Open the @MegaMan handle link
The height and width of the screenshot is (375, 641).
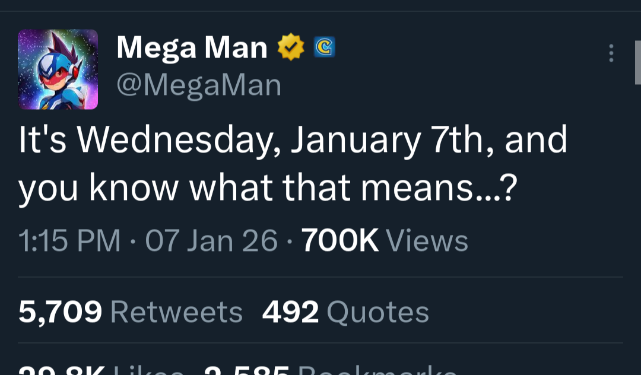tap(199, 85)
